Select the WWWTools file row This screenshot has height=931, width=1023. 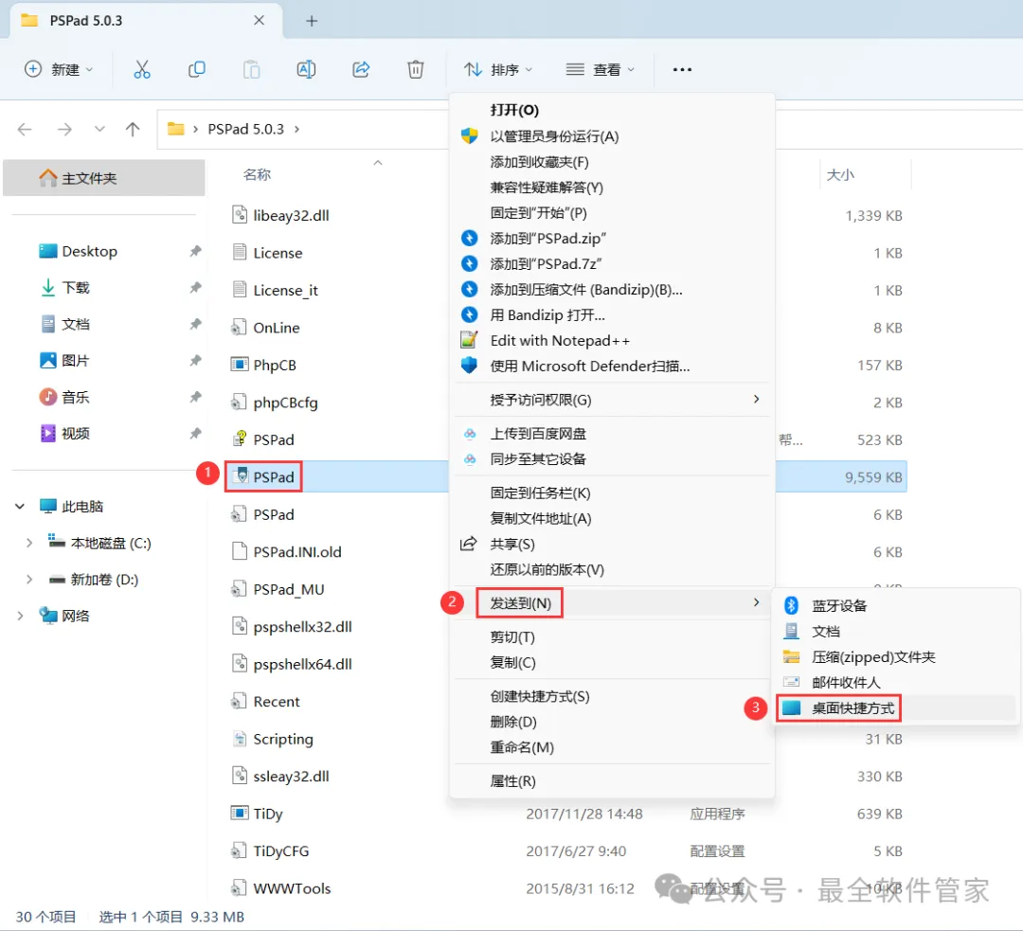[x=292, y=888]
